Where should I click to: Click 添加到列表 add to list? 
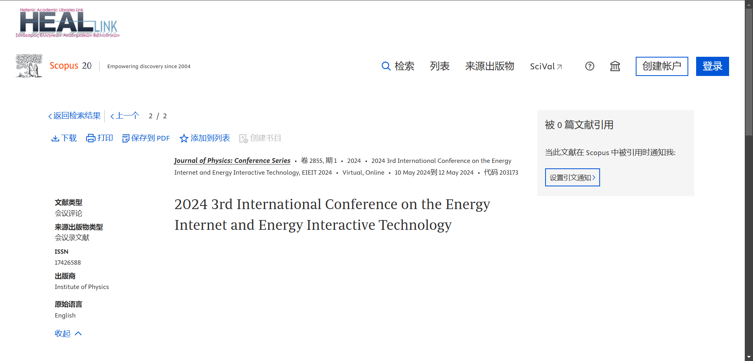210,138
